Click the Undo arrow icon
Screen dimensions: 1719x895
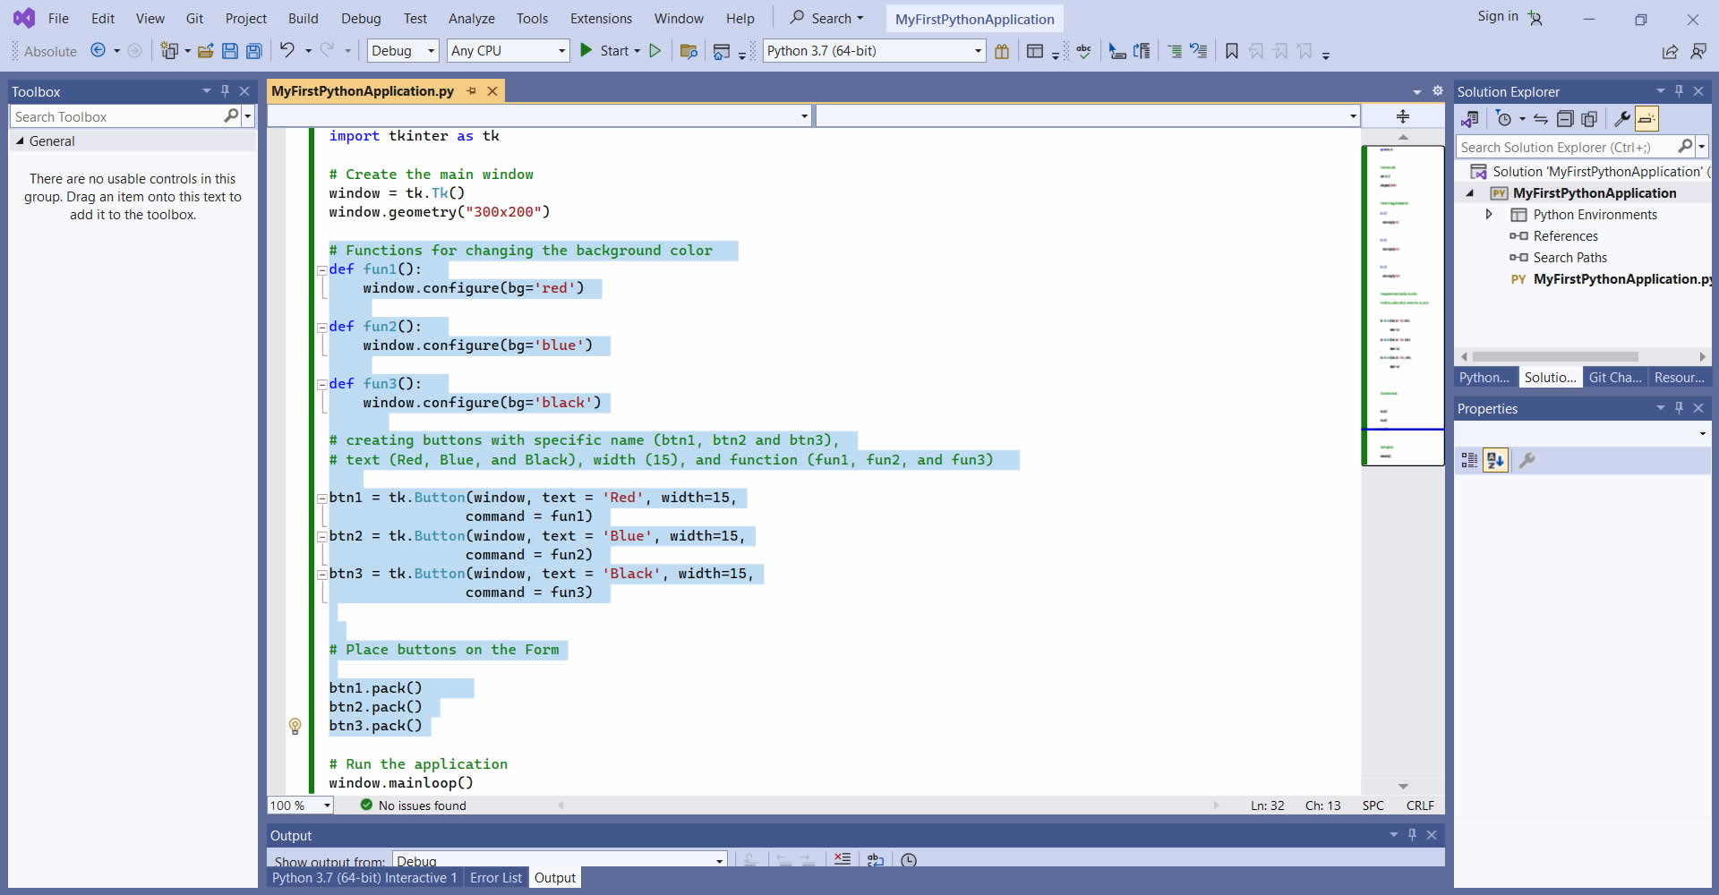286,50
